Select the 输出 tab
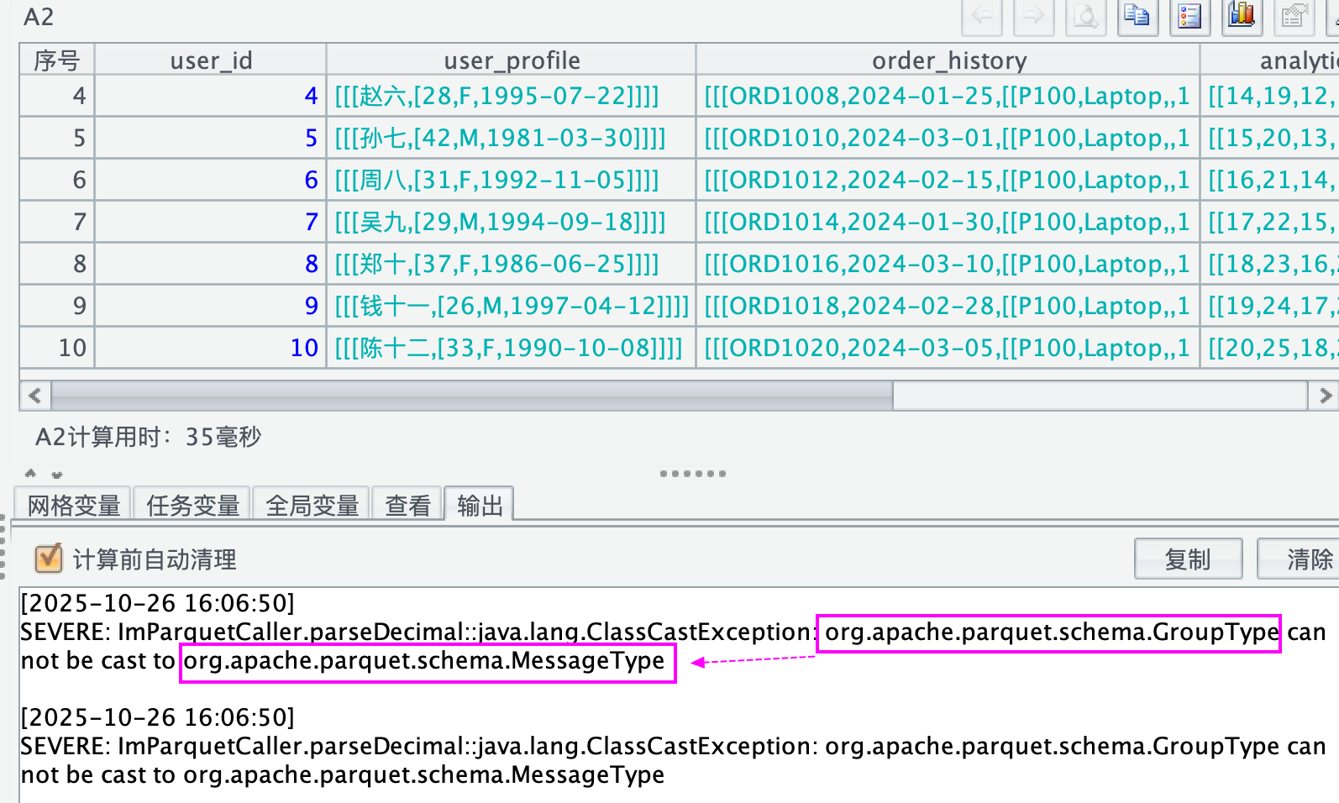The height and width of the screenshot is (803, 1339). point(480,505)
